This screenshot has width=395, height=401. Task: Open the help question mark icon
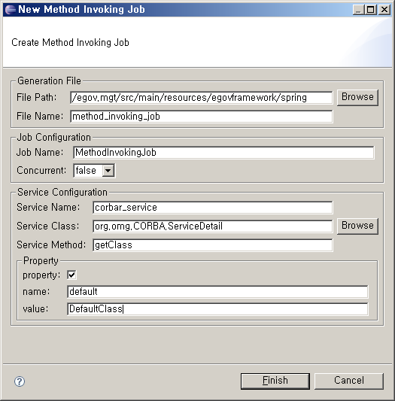(20, 381)
